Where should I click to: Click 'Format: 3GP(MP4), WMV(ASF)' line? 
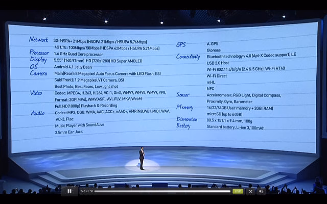[98, 99]
